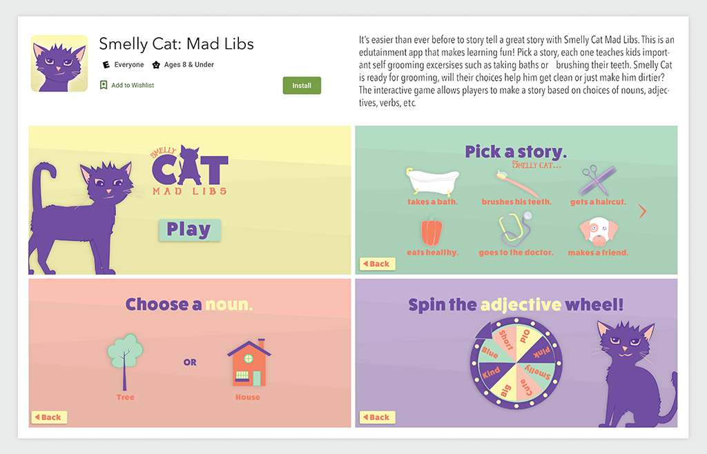
Task: Go Back from the Choose a noun screen
Action: pyautogui.click(x=49, y=417)
